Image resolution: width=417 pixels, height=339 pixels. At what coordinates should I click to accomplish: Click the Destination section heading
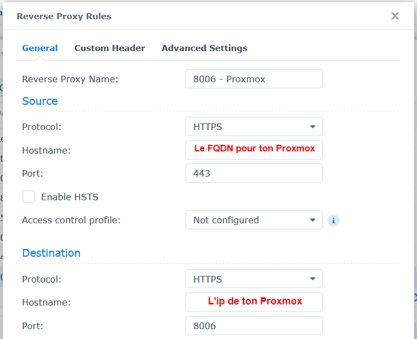(x=51, y=253)
